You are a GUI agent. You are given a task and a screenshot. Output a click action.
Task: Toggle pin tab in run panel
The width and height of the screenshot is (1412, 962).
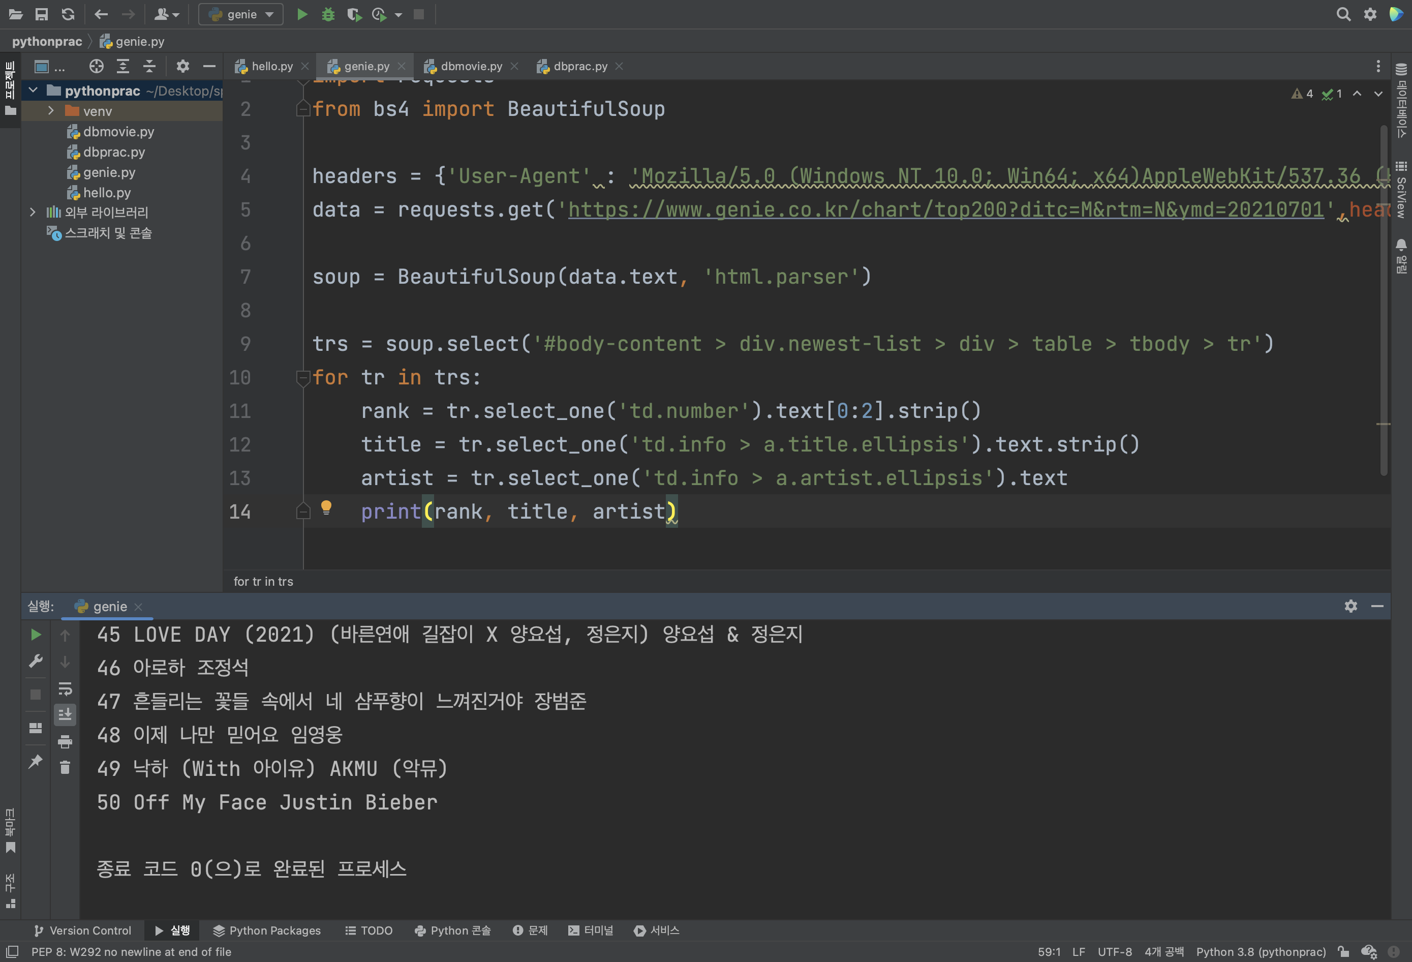pos(36,761)
